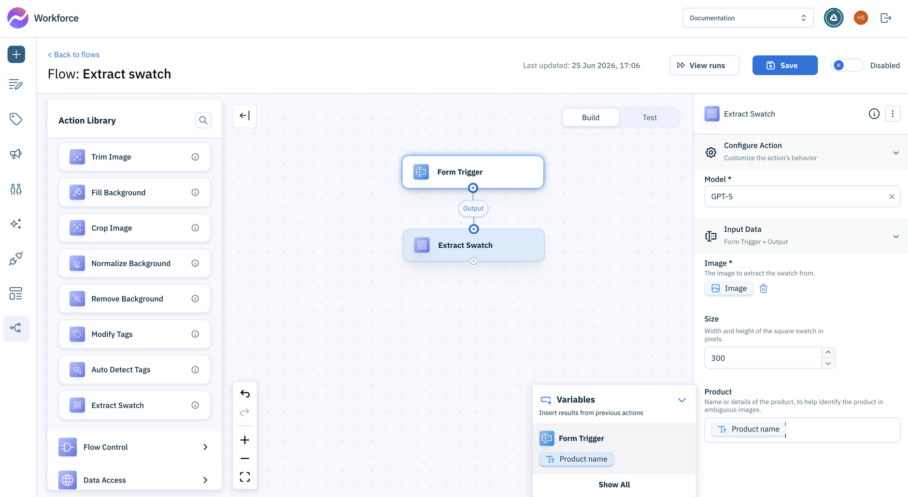Click the fit-to-screen icon on canvas
The width and height of the screenshot is (908, 497).
(x=245, y=477)
